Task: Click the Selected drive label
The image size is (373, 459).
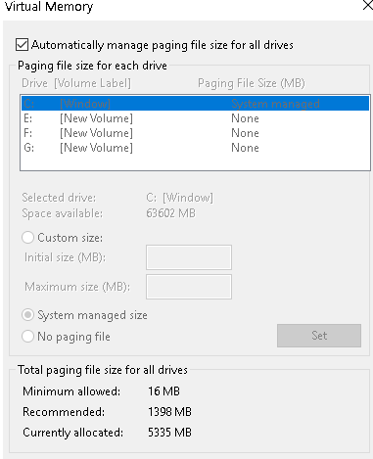Action: (59, 198)
